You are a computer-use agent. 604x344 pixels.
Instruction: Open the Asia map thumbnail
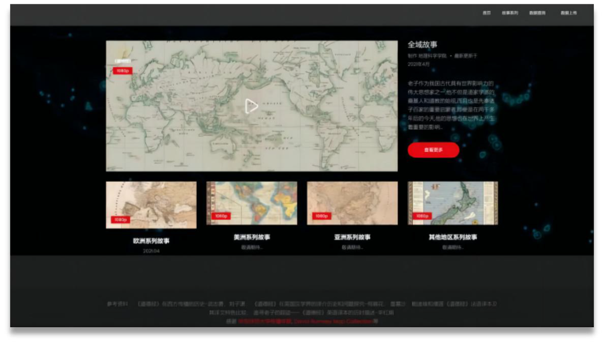pyautogui.click(x=352, y=202)
